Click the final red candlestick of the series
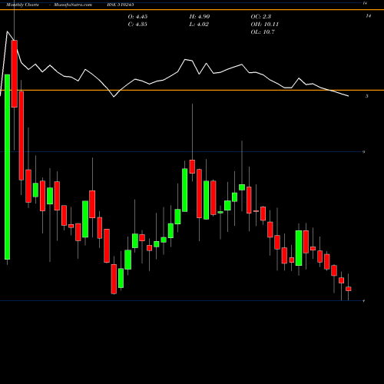The height and width of the screenshot is (384, 384). click(349, 289)
